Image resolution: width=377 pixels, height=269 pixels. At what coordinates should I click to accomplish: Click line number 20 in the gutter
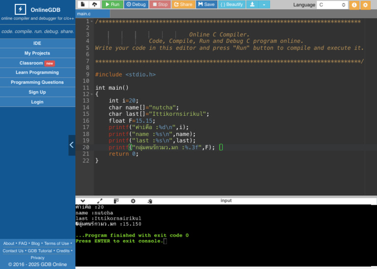pyautogui.click(x=86, y=147)
